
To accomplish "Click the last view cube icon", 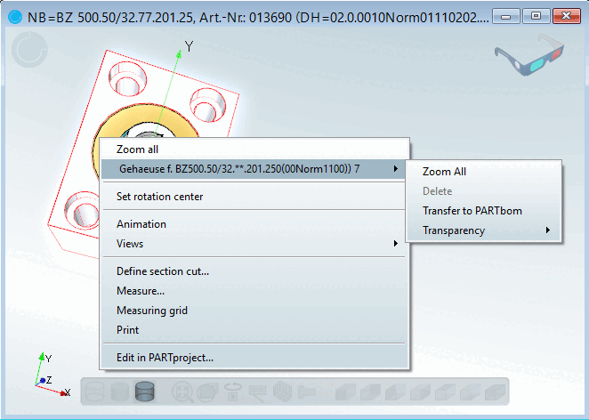I will (x=495, y=392).
